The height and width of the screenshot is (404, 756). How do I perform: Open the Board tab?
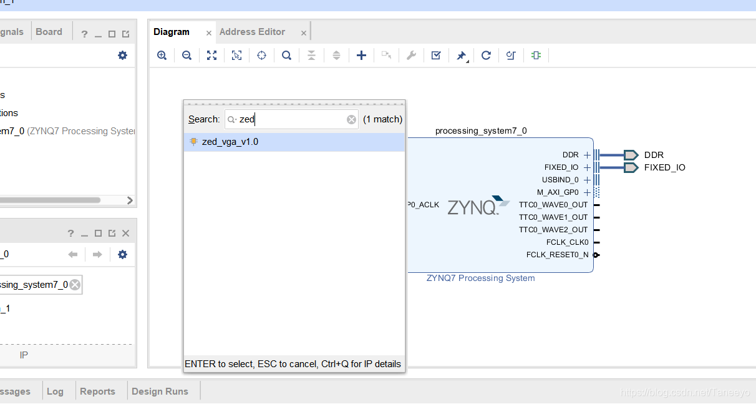(49, 32)
